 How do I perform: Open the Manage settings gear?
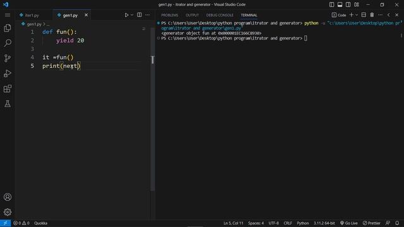pos(8,212)
